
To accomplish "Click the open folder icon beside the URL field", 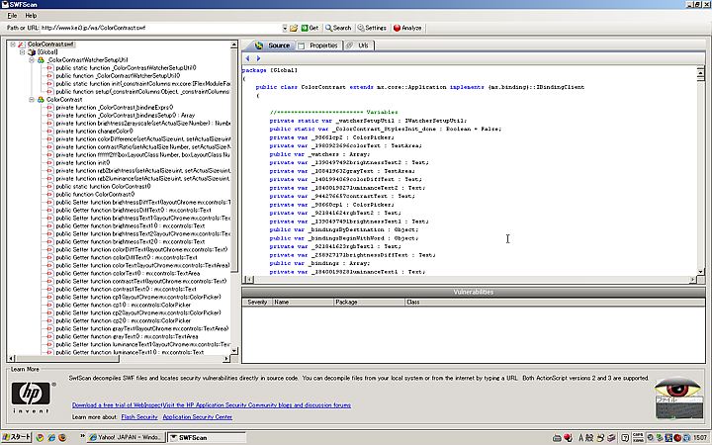I will tap(296, 28).
